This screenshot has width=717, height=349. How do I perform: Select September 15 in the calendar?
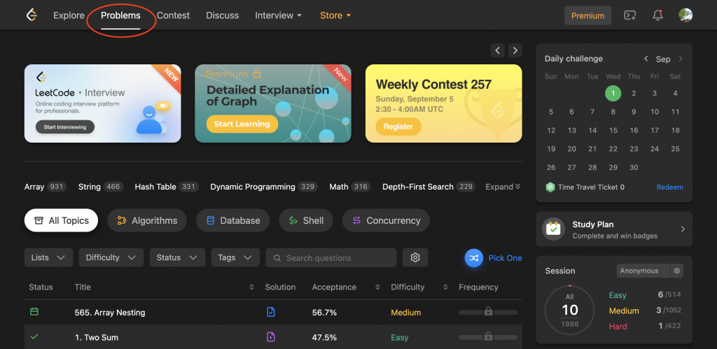613,130
